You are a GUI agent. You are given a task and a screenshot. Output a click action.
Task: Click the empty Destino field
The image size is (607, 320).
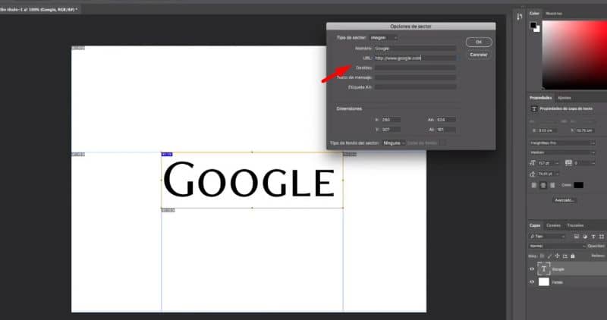415,67
